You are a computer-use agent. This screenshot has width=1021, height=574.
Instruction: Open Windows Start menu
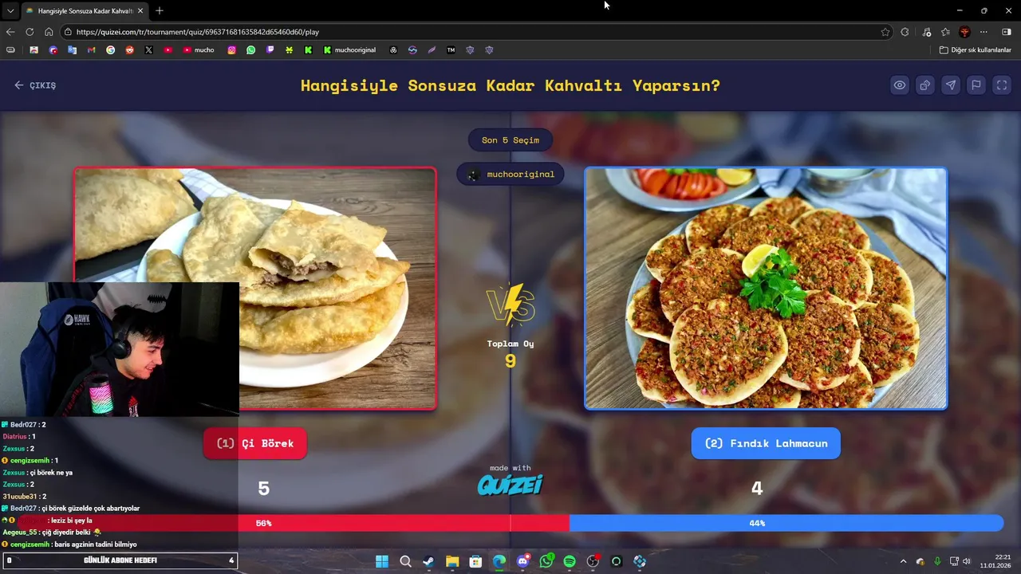[x=382, y=561]
